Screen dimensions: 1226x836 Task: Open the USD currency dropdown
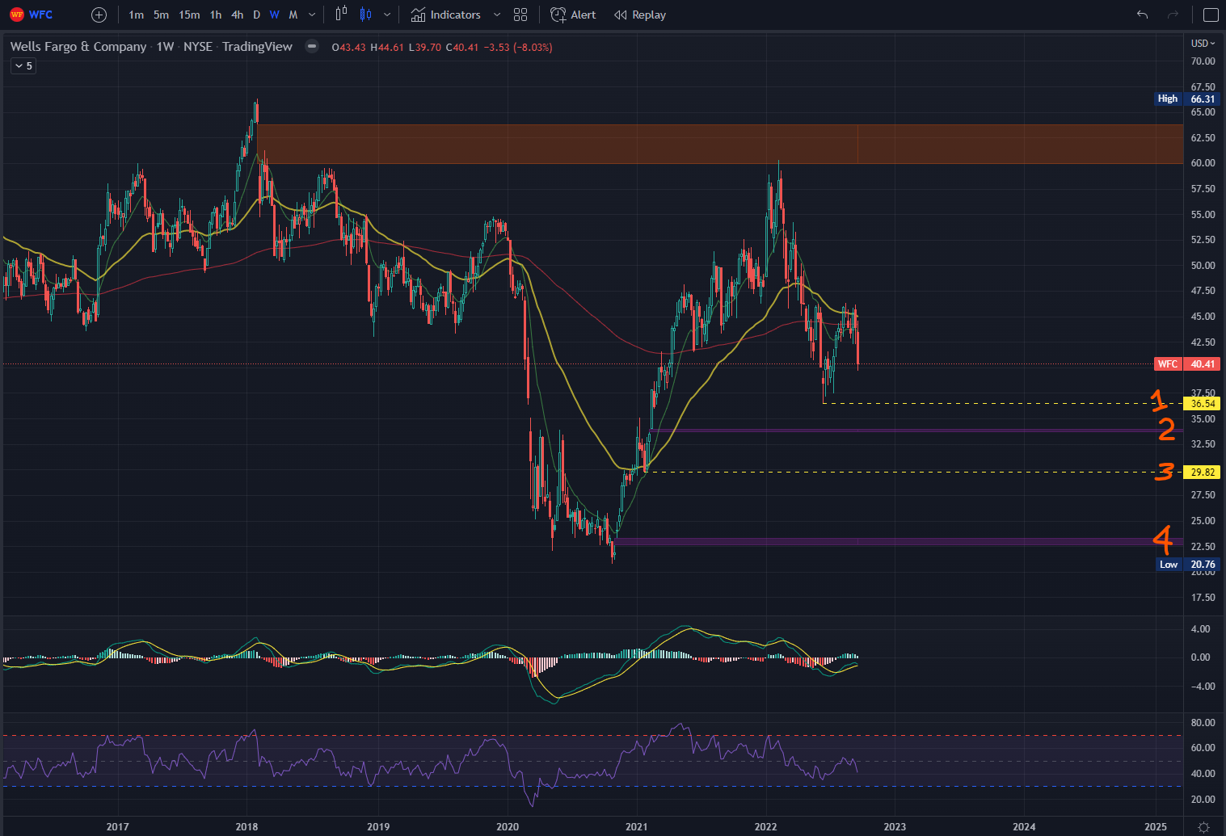coord(1203,44)
